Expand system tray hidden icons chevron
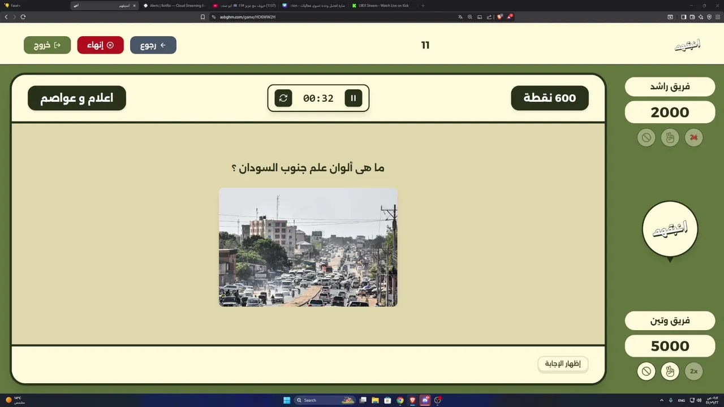The height and width of the screenshot is (407, 724). (662, 400)
